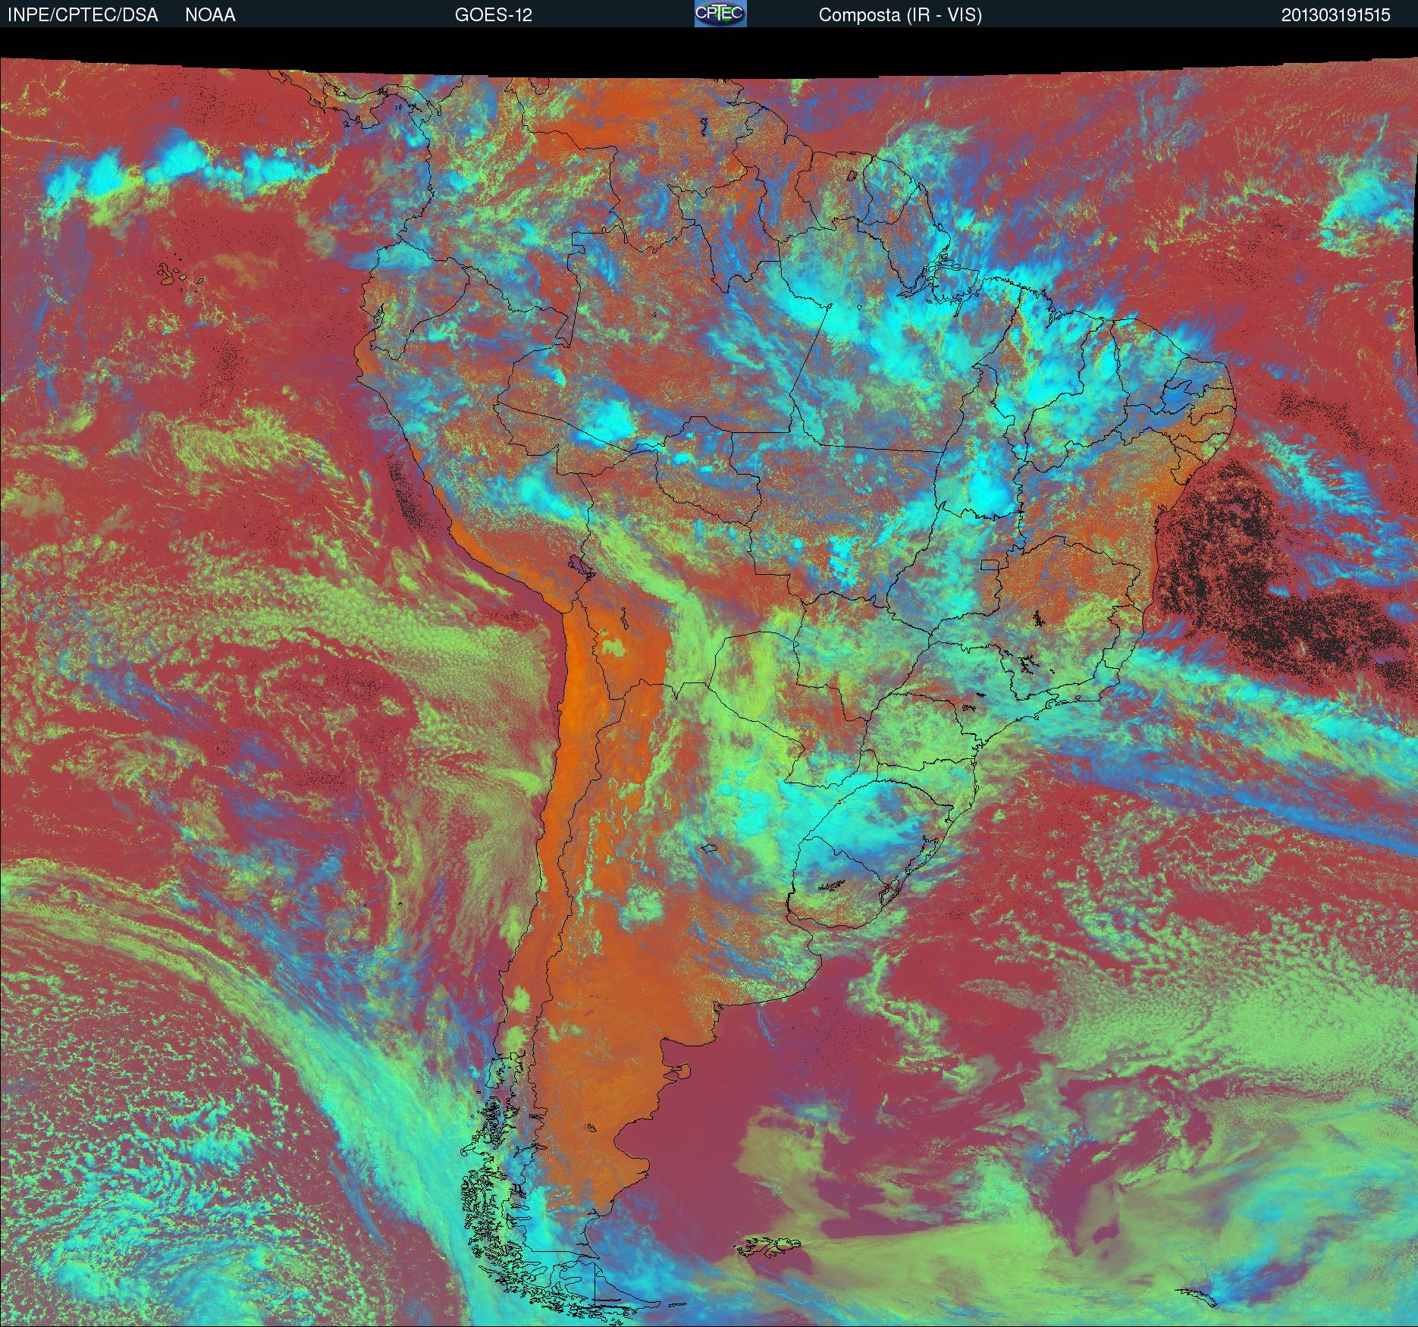The width and height of the screenshot is (1418, 1327).
Task: Click the 201303191515 timestamp
Action: pos(1336,15)
